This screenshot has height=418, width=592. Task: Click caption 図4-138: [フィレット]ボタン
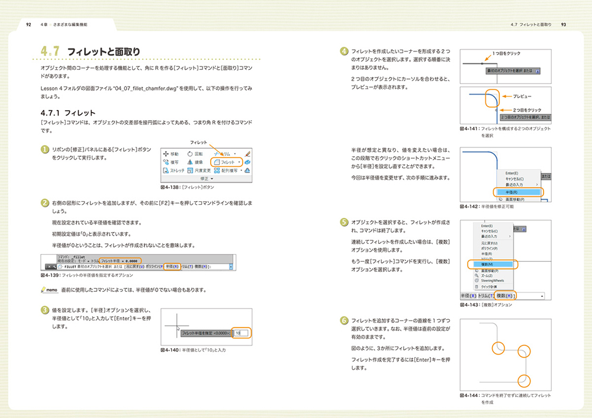[x=187, y=187]
